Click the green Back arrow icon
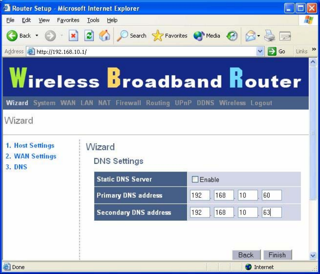The image size is (320, 274). click(12, 36)
